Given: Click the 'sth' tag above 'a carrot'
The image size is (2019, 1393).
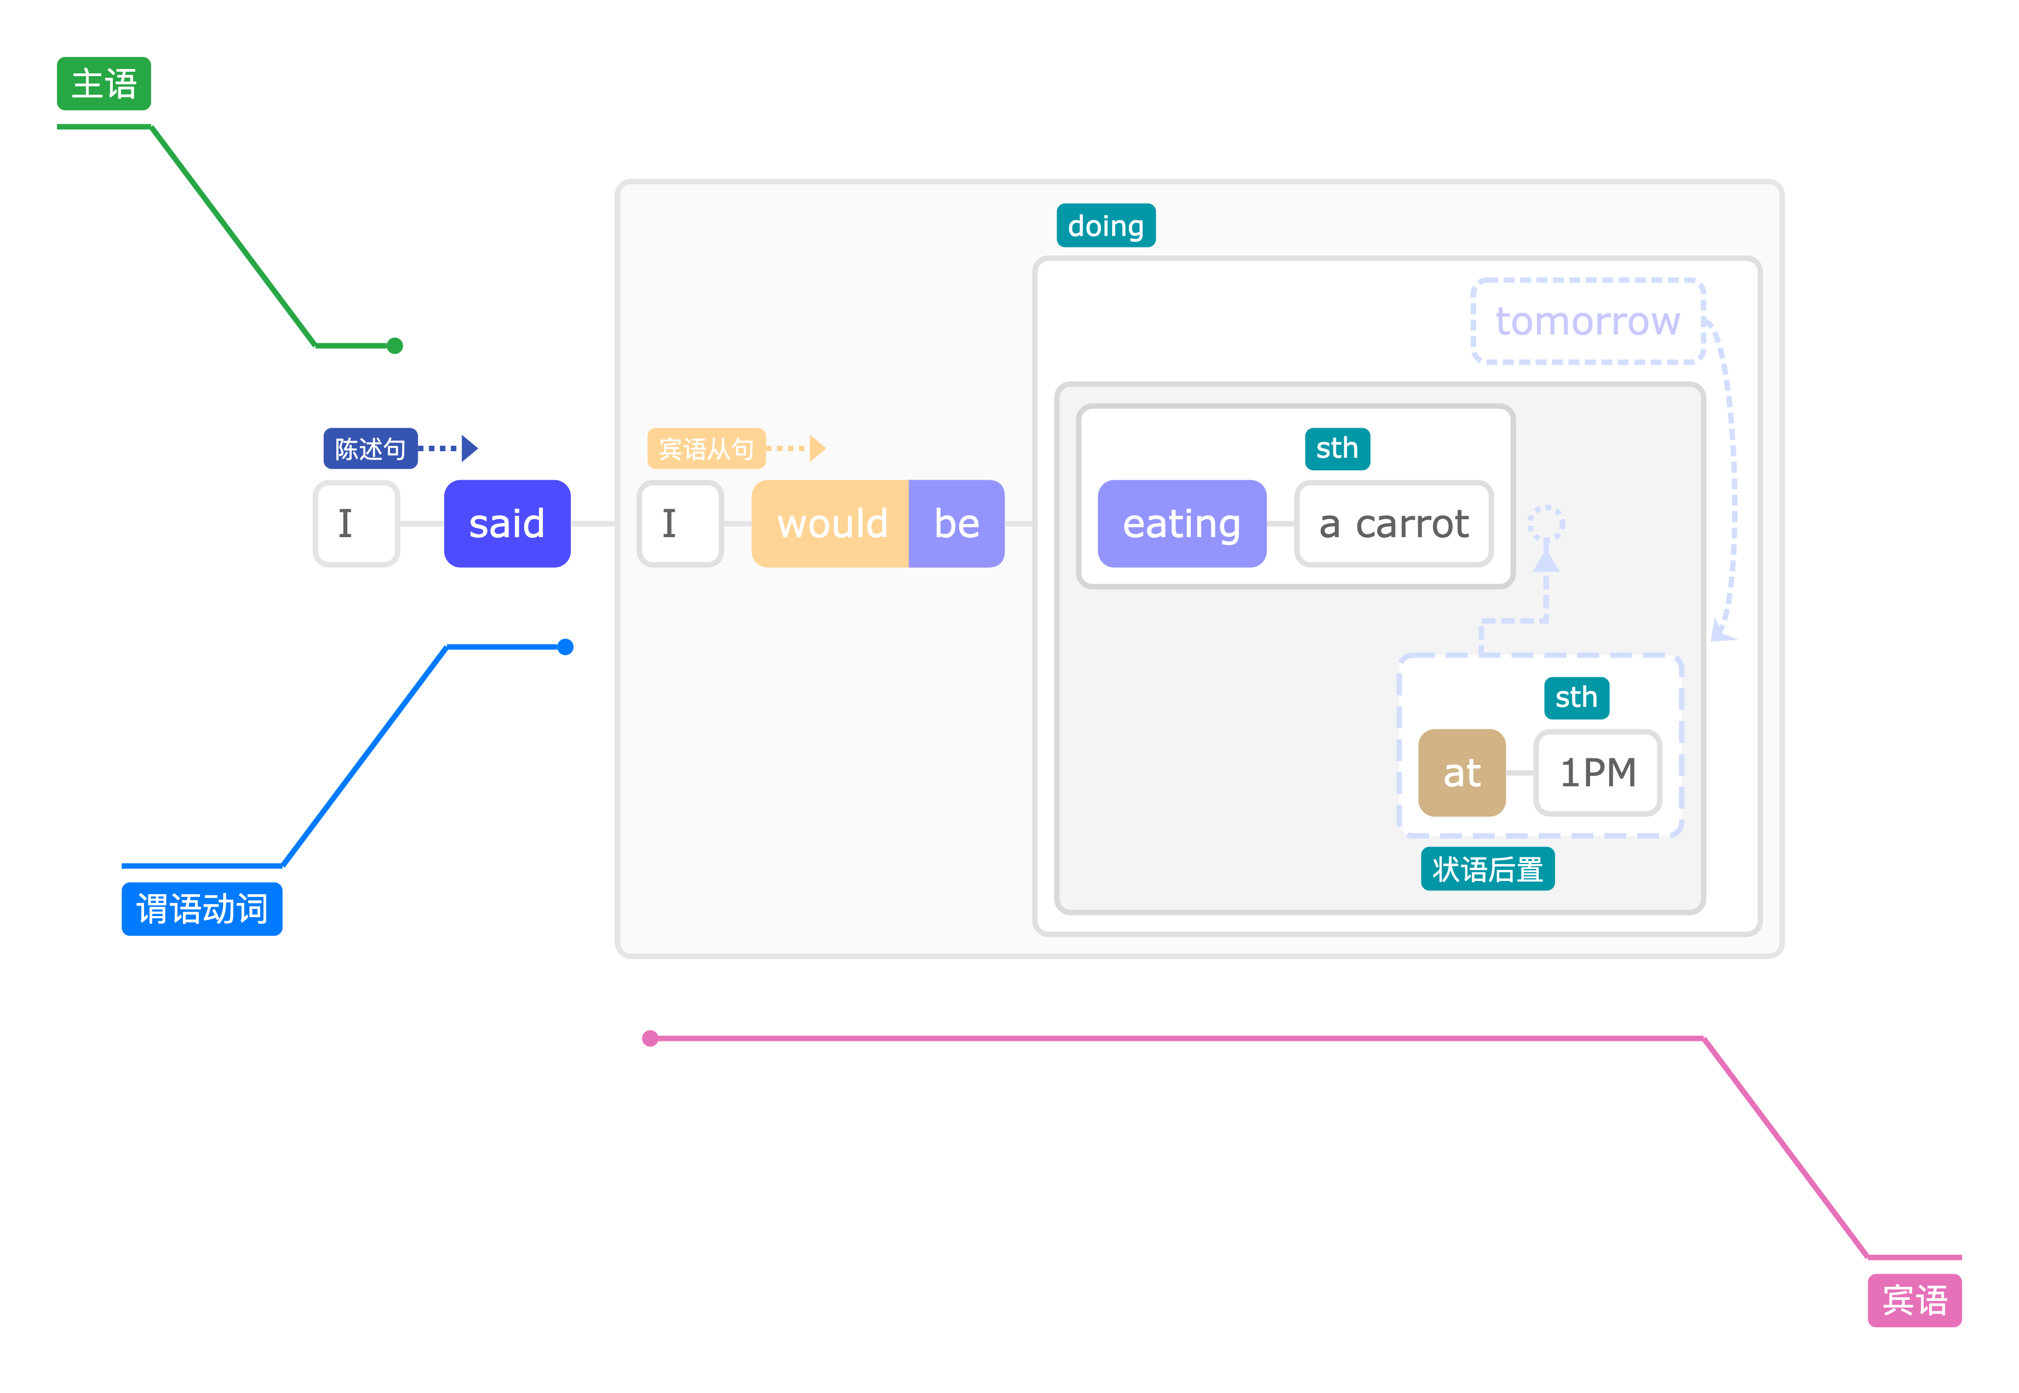Looking at the screenshot, I should pyautogui.click(x=1337, y=448).
